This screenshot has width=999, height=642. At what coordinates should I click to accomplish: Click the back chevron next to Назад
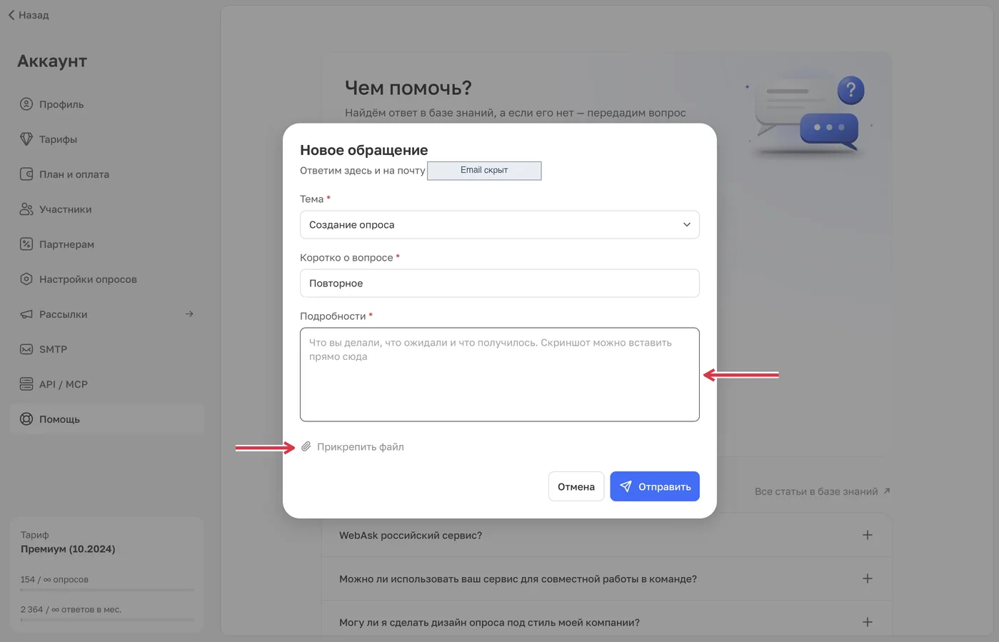pos(11,15)
